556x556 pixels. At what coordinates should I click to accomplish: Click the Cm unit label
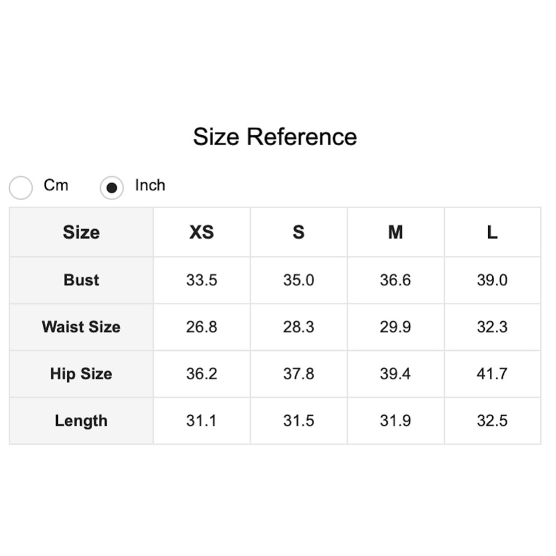click(x=56, y=185)
